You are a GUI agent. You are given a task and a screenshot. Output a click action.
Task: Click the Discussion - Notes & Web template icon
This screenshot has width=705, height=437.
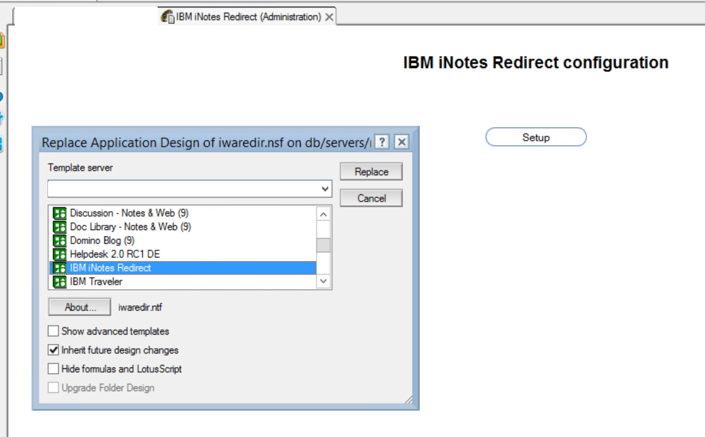[59, 213]
